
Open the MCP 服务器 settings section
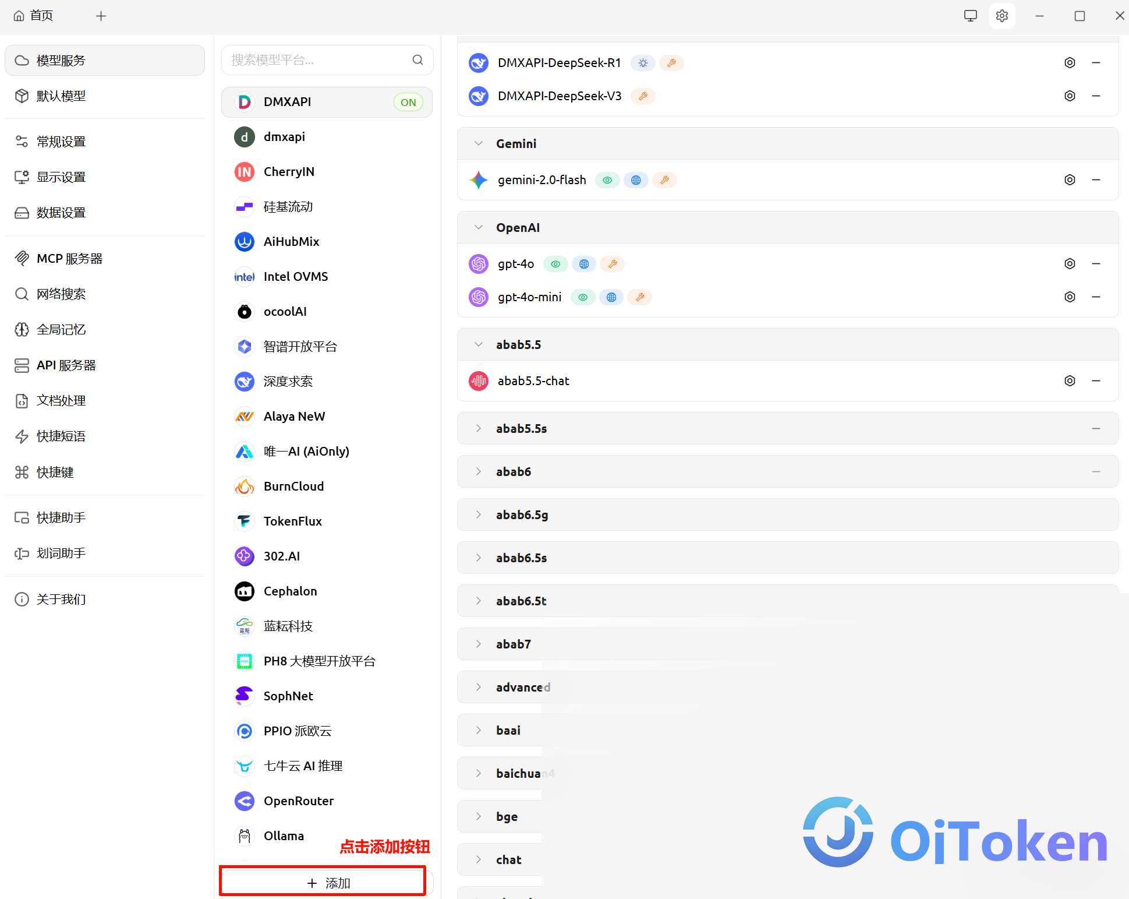coord(105,259)
